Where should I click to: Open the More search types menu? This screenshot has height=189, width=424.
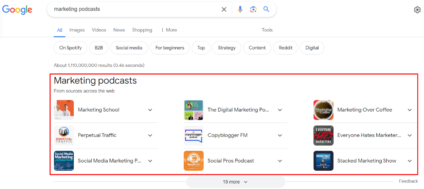(x=169, y=30)
